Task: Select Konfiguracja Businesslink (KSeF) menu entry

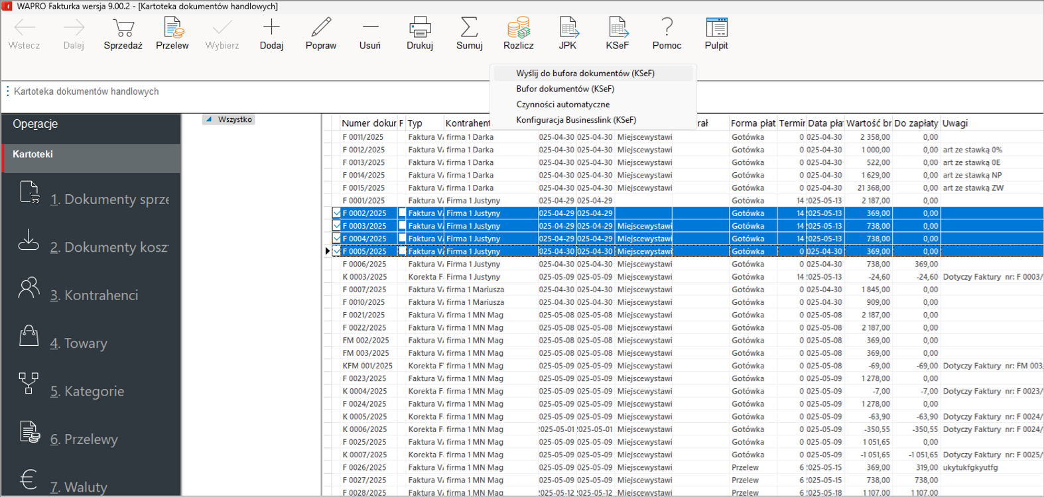Action: point(576,120)
